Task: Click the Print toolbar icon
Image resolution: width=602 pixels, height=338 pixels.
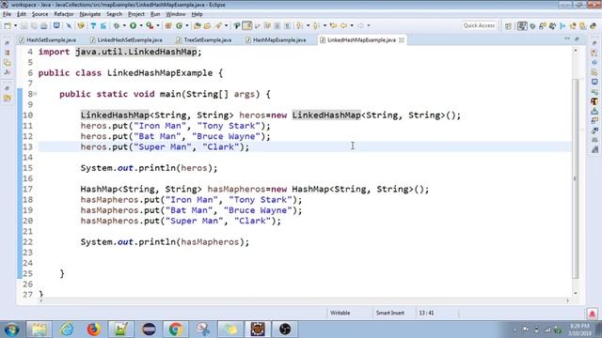Action: (x=44, y=25)
